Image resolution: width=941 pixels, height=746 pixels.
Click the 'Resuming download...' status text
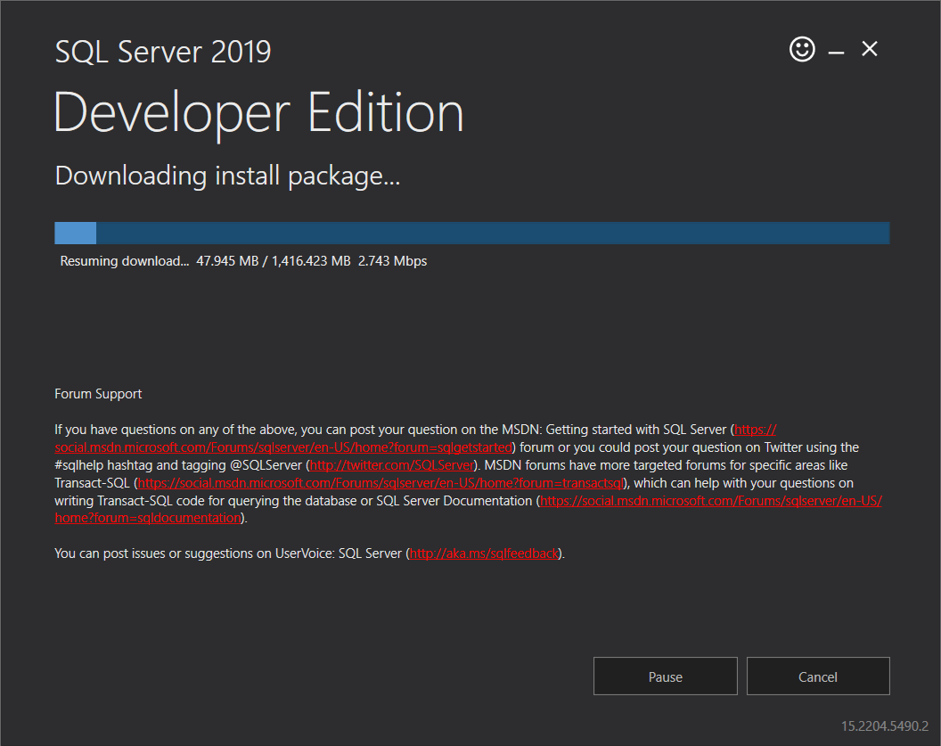[x=124, y=262]
